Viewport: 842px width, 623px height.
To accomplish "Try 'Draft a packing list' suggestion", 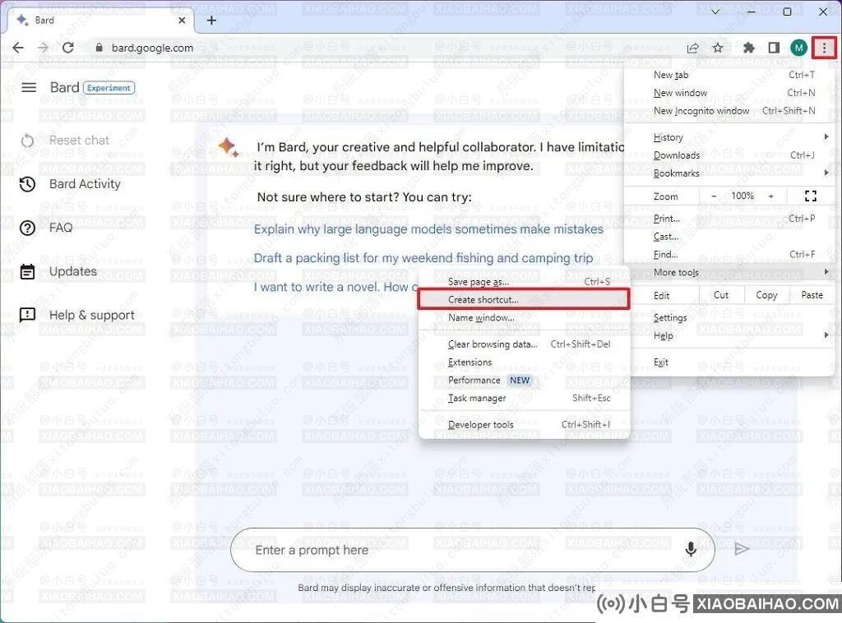I will click(x=423, y=259).
